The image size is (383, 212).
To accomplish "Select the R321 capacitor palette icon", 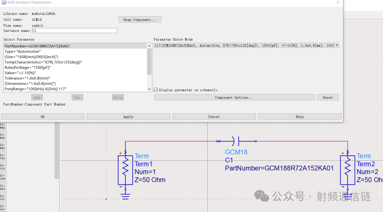I will coord(3,157).
